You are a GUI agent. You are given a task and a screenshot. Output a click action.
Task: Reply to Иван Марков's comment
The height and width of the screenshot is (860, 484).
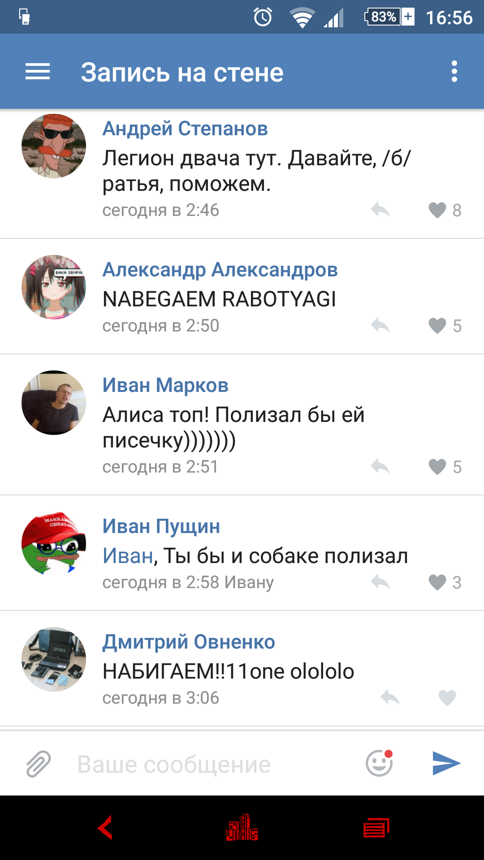pyautogui.click(x=380, y=466)
